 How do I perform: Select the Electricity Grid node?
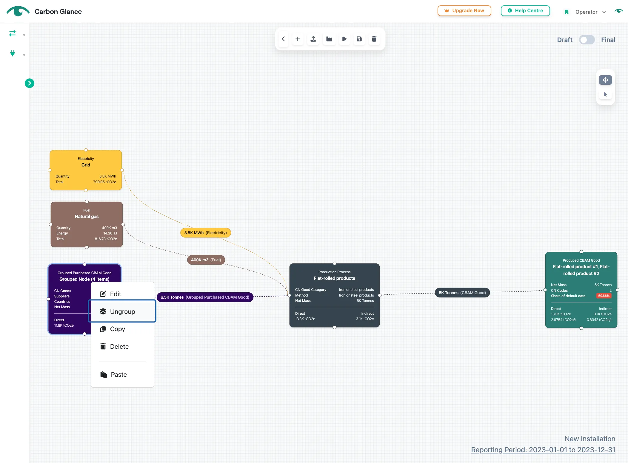point(86,170)
